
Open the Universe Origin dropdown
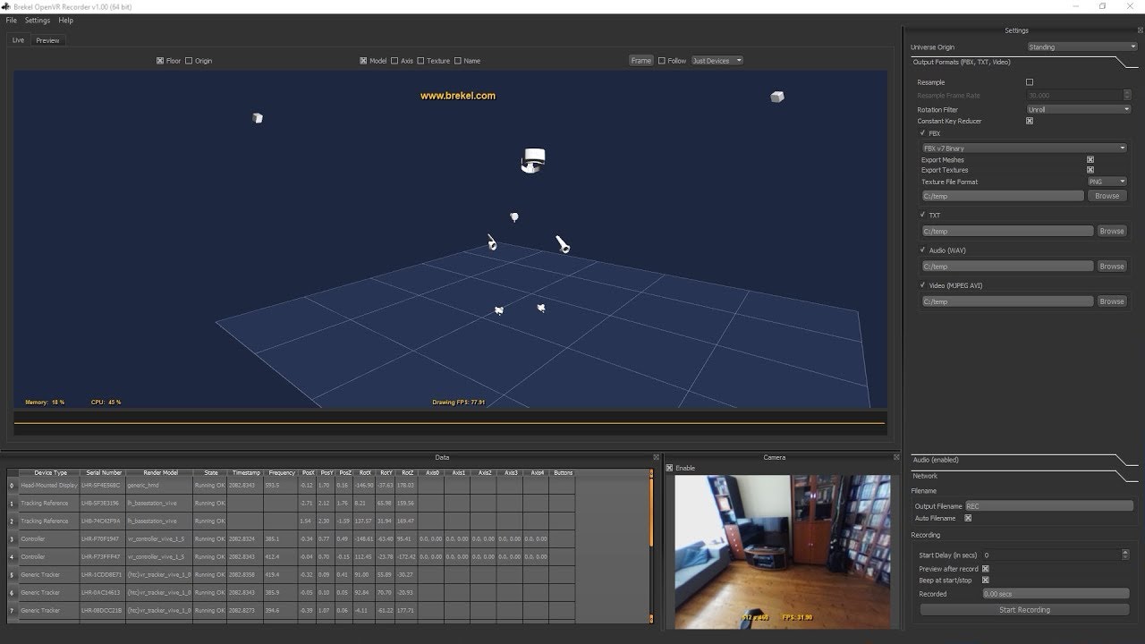(x=1081, y=47)
